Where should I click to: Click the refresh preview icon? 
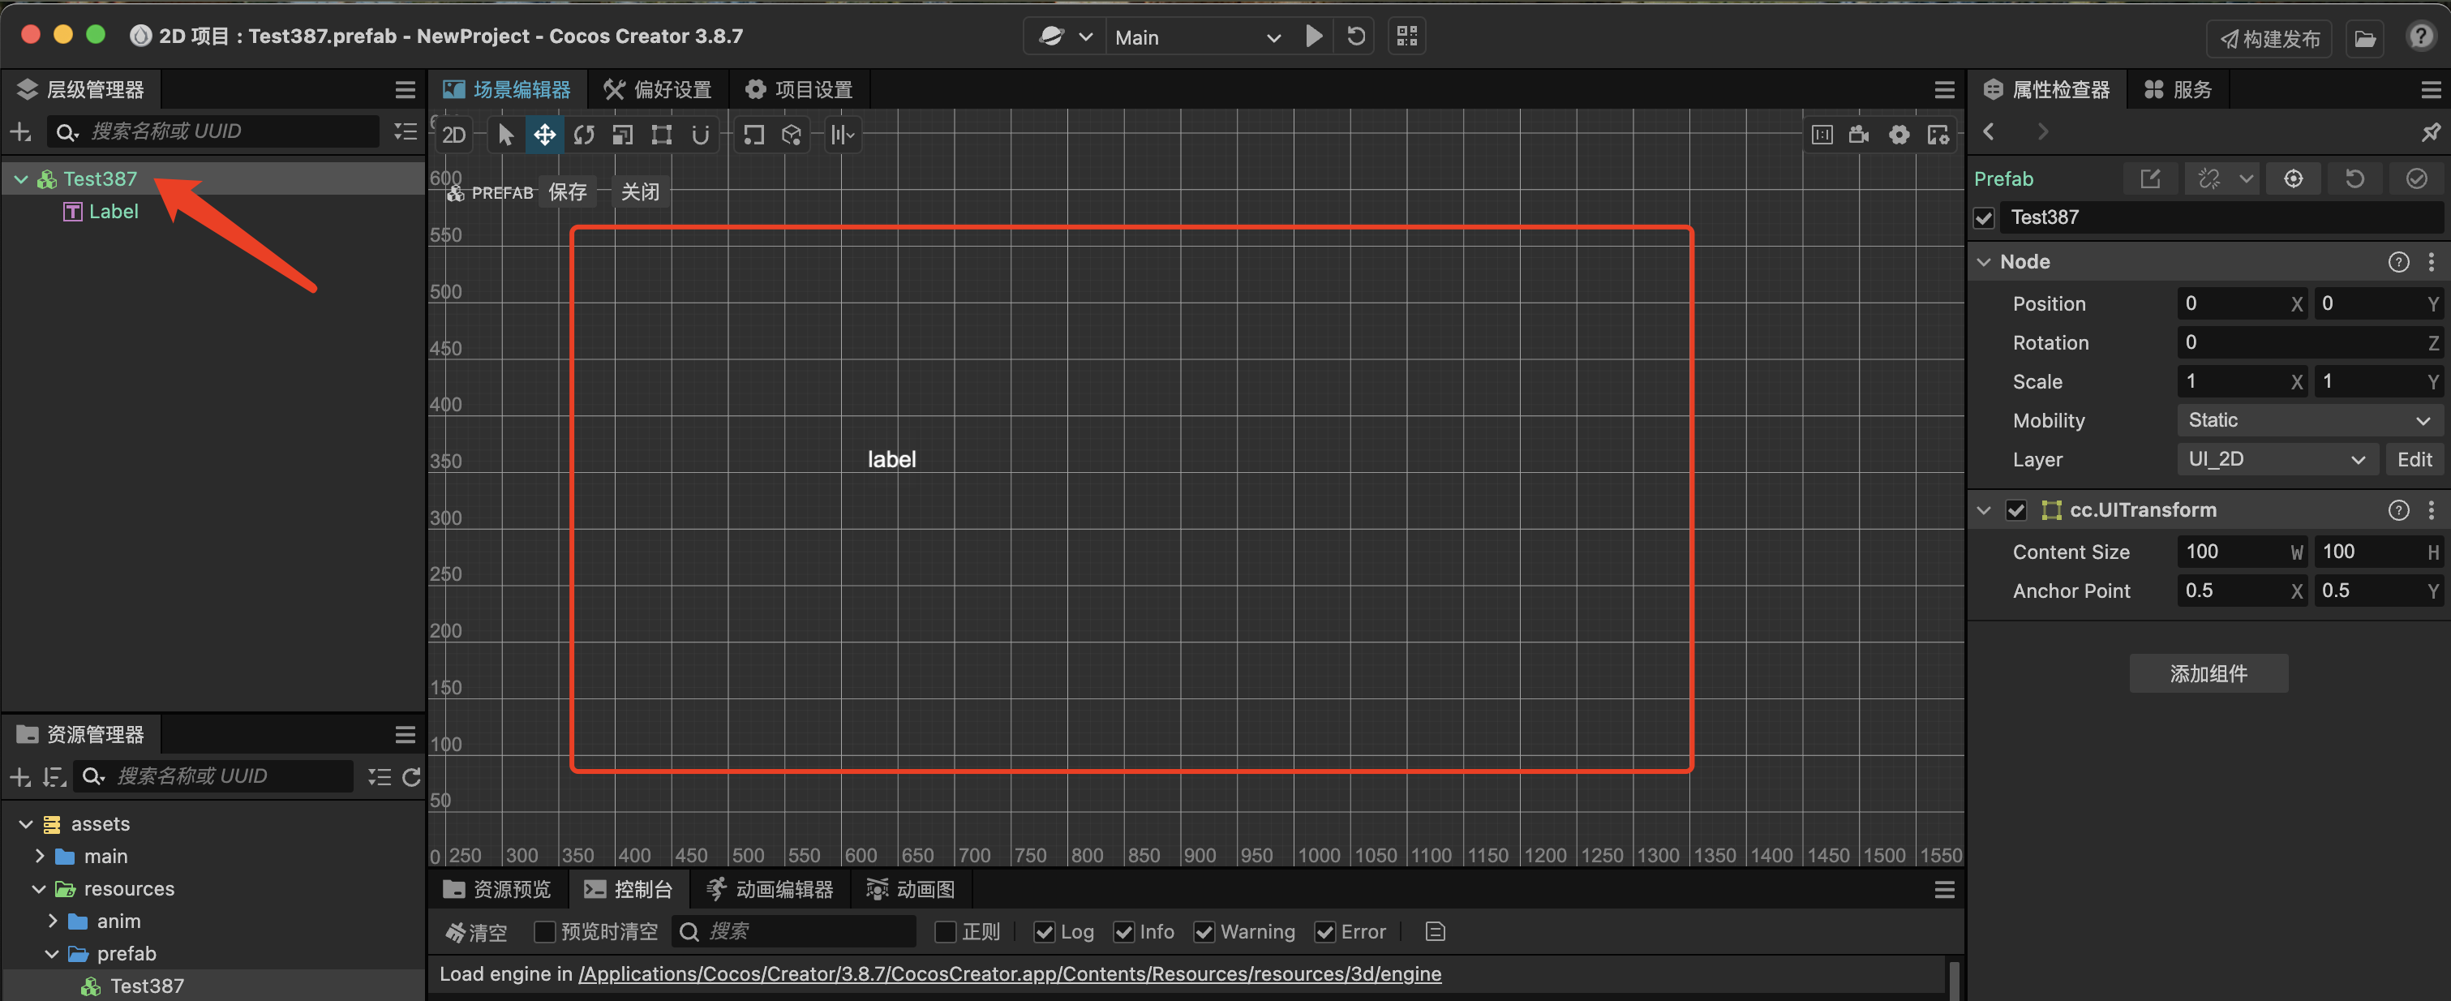pos(1356,37)
